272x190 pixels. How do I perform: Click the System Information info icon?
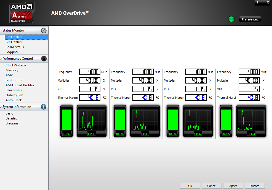(44, 107)
